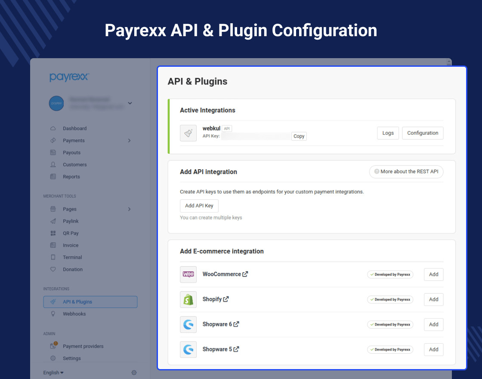Image resolution: width=482 pixels, height=379 pixels.
Task: Click the gear icon beside the language selector
Action: click(x=134, y=373)
